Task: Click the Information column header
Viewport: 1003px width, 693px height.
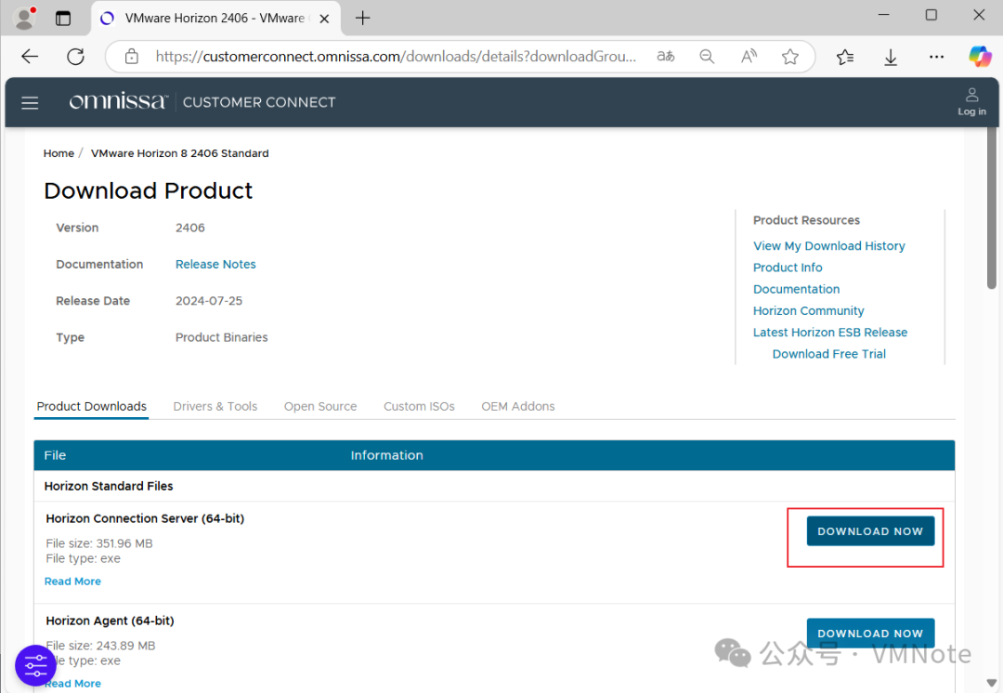Action: [x=386, y=455]
